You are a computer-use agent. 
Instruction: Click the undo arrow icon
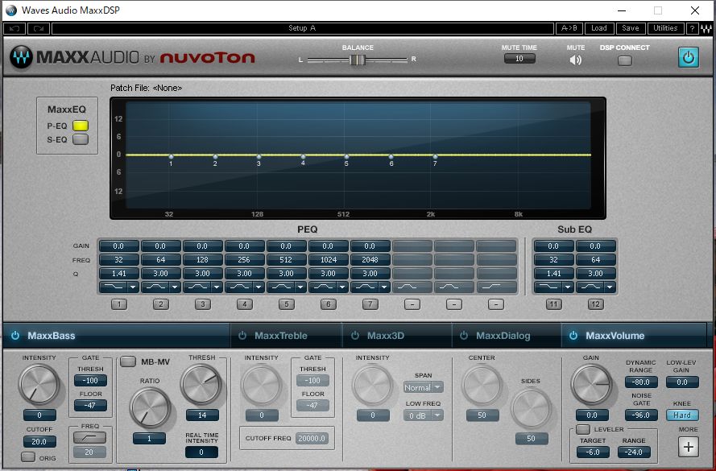[13, 28]
